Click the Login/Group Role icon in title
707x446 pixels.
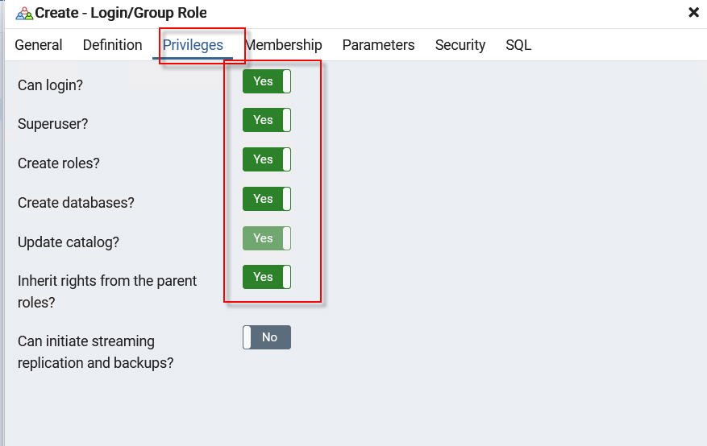(24, 14)
